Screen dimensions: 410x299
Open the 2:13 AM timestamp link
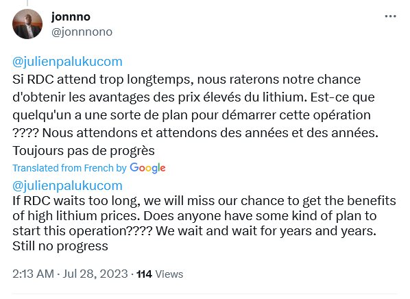33,274
